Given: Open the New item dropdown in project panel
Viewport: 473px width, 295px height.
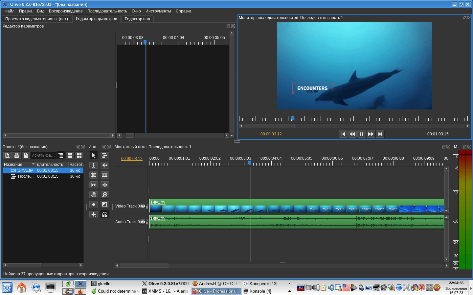Looking at the screenshot, I should (8, 155).
